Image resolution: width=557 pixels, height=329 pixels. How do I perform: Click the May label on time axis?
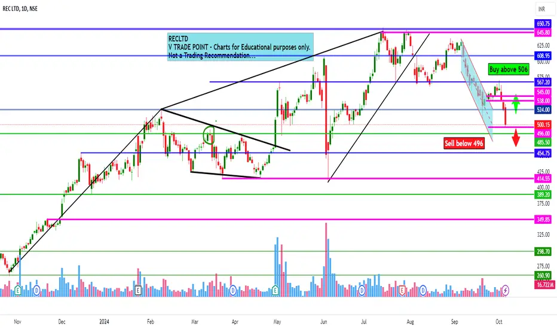point(277,322)
